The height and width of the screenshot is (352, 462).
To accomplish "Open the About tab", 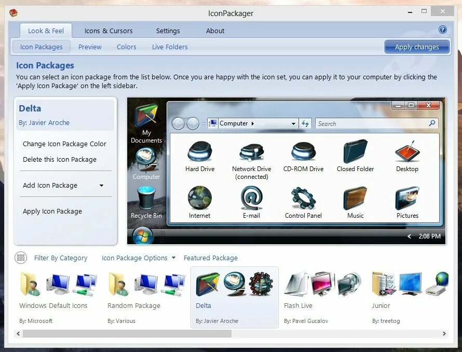I will [215, 31].
